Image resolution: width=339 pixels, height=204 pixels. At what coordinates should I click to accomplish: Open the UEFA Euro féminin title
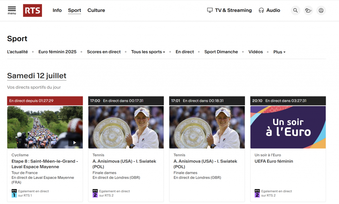coord(274,161)
